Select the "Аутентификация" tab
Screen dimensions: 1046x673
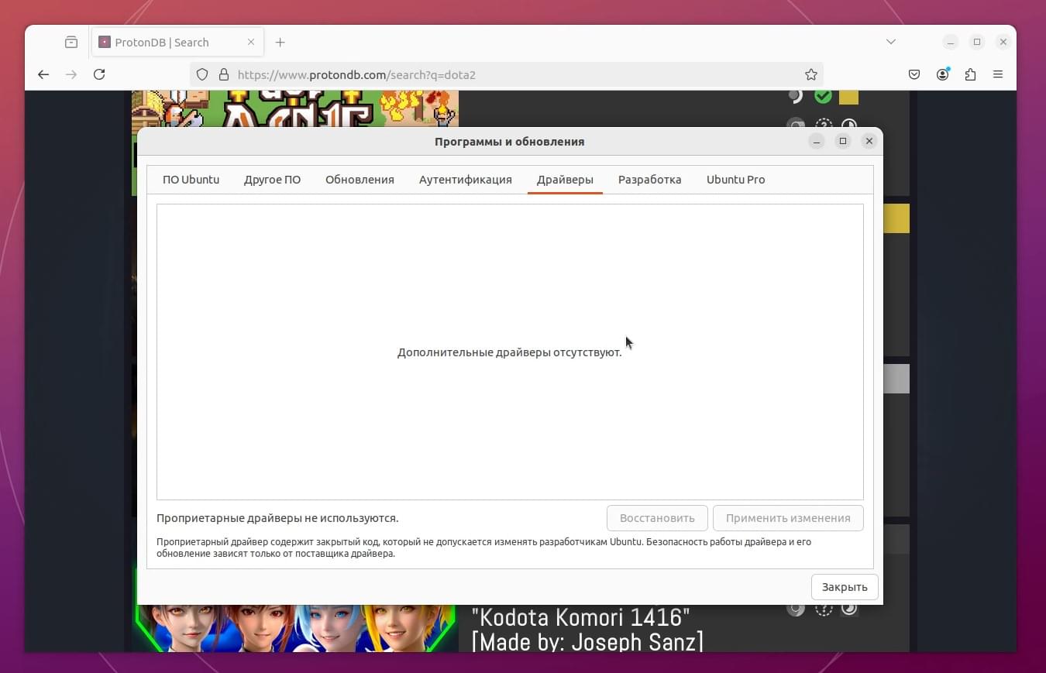[x=465, y=180]
